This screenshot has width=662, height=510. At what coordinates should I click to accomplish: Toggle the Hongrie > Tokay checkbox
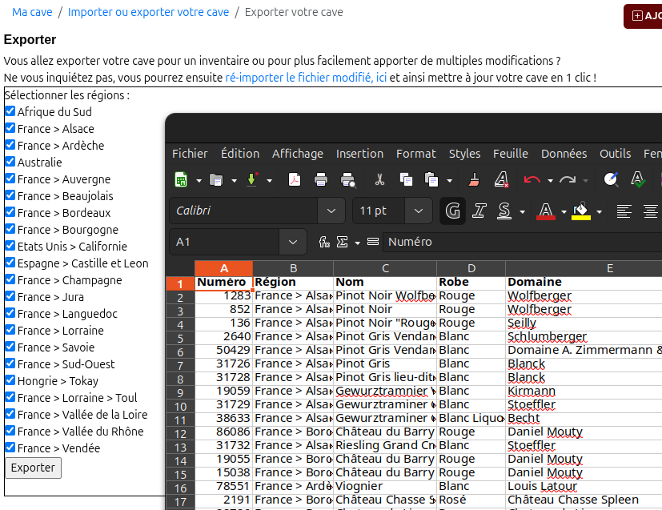coord(10,381)
